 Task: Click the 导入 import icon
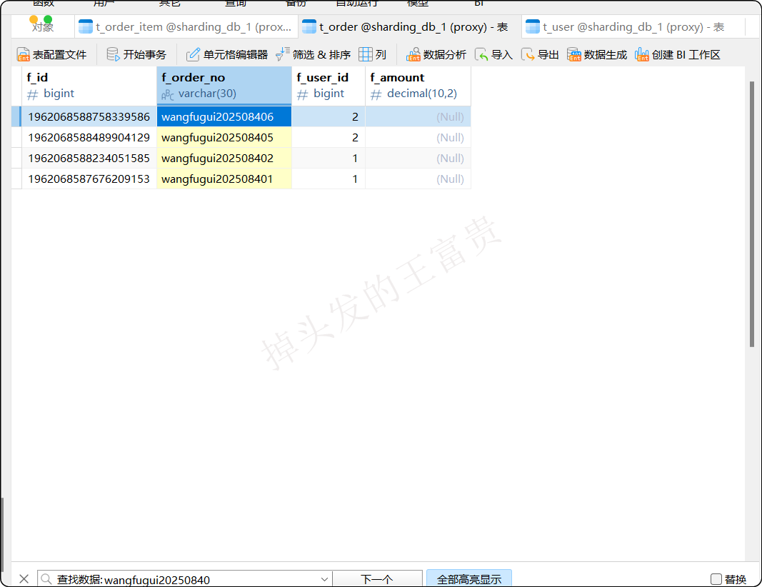[x=481, y=54]
